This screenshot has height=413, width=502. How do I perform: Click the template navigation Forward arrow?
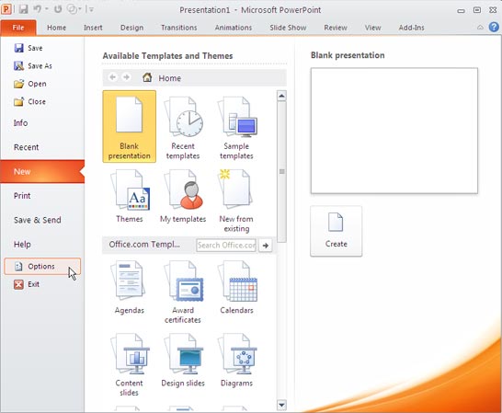pyautogui.click(x=127, y=77)
